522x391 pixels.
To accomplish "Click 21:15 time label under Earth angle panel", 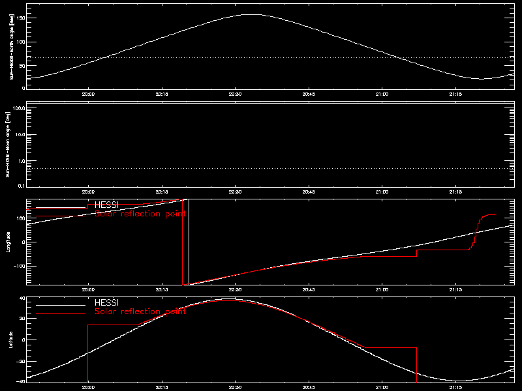I will tap(455, 94).
